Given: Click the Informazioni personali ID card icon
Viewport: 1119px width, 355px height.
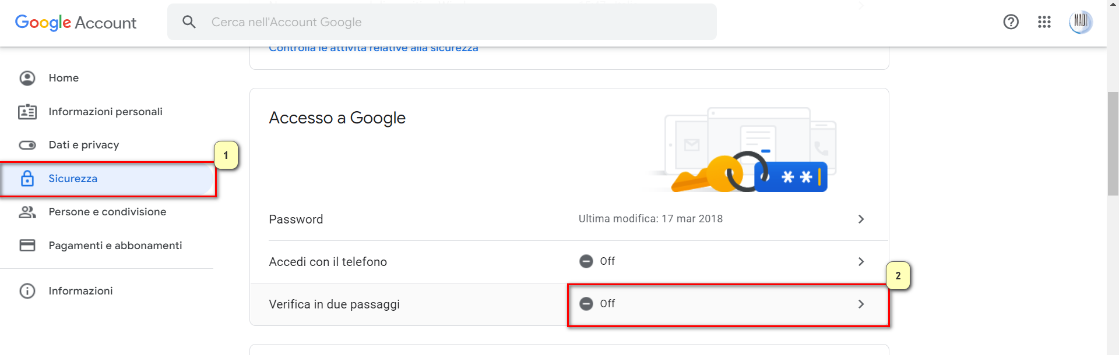Looking at the screenshot, I should [27, 112].
